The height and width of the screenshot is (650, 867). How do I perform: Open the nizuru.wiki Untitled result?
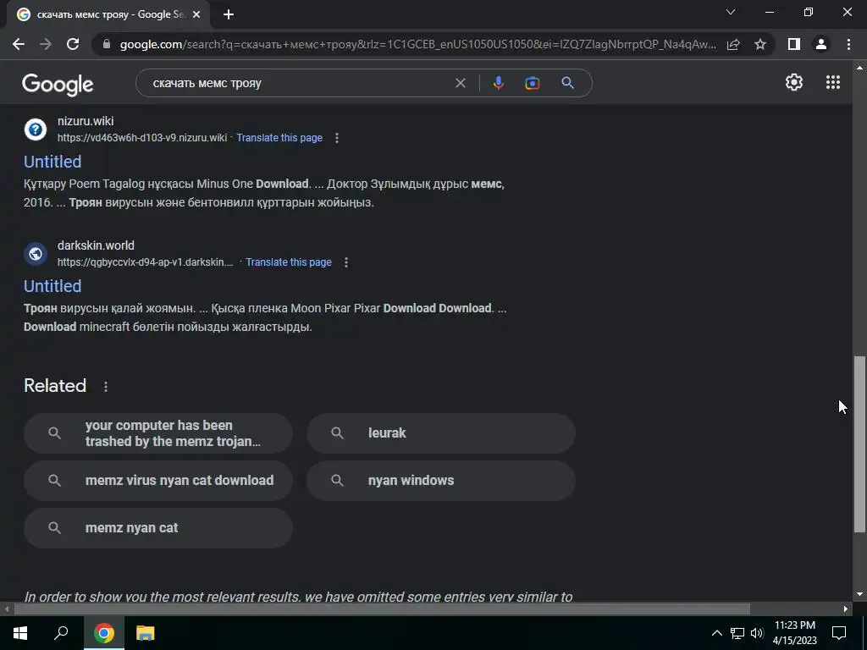point(52,162)
